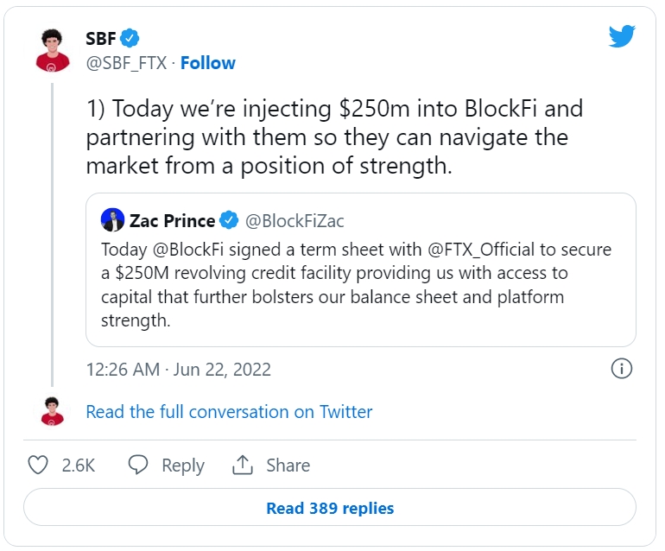
Task: Open Read 389 replies button
Action: [x=330, y=508]
